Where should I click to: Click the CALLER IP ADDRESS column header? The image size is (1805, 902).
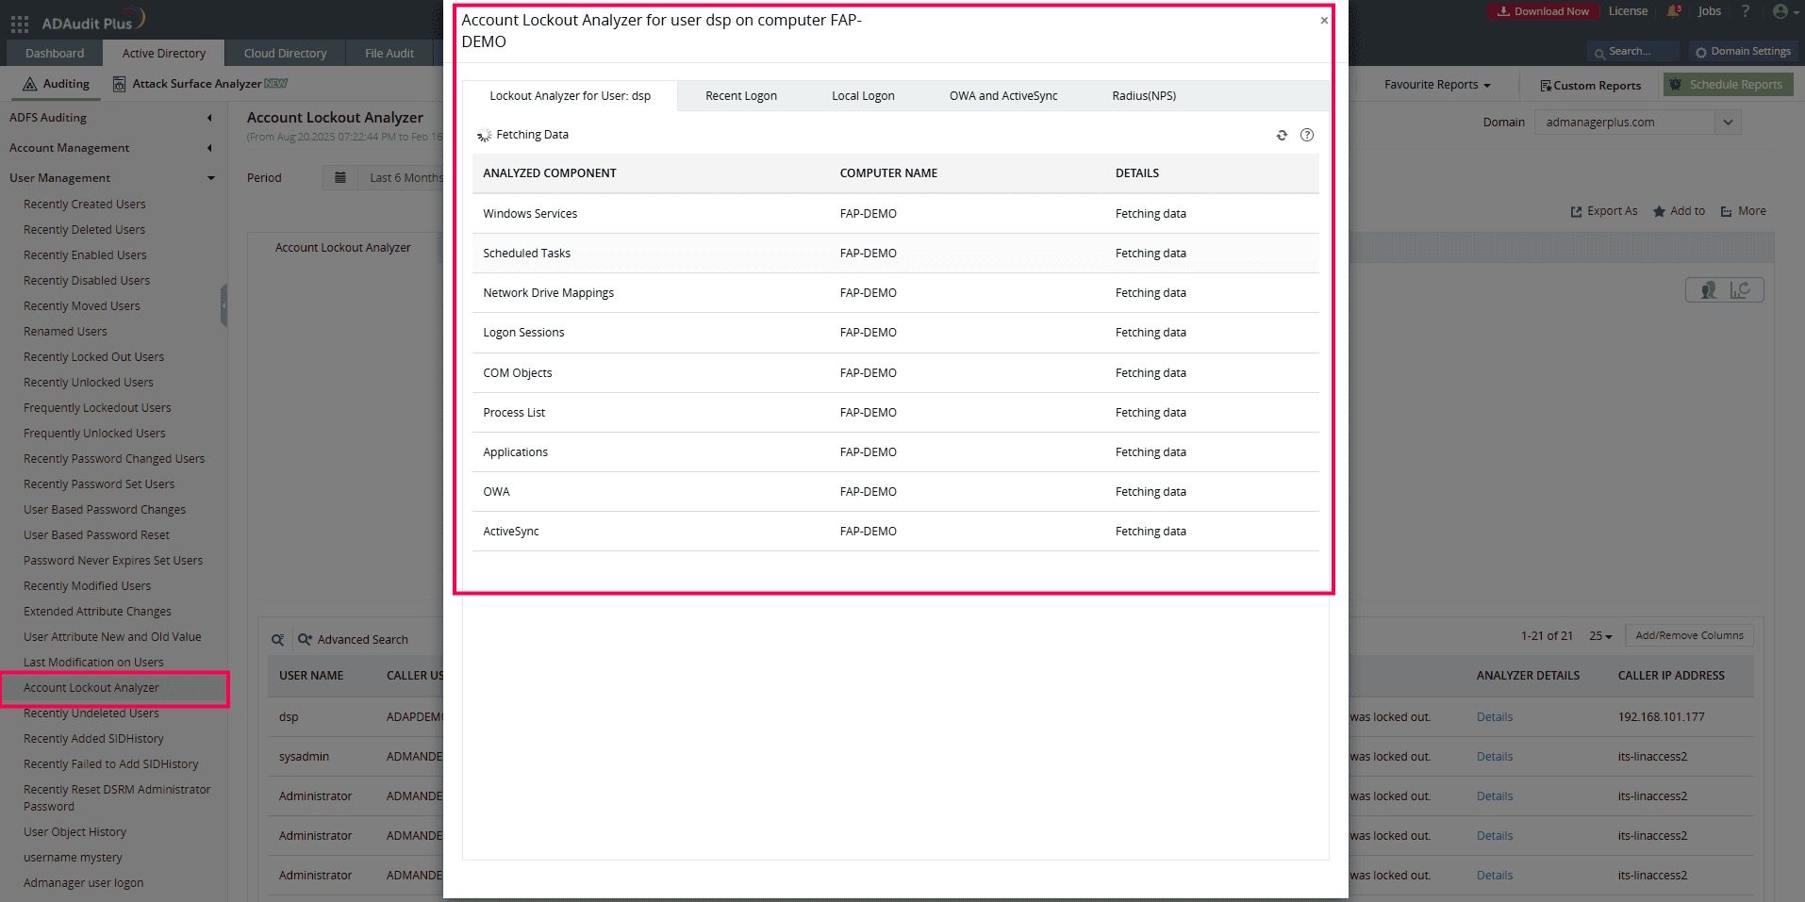(x=1671, y=676)
